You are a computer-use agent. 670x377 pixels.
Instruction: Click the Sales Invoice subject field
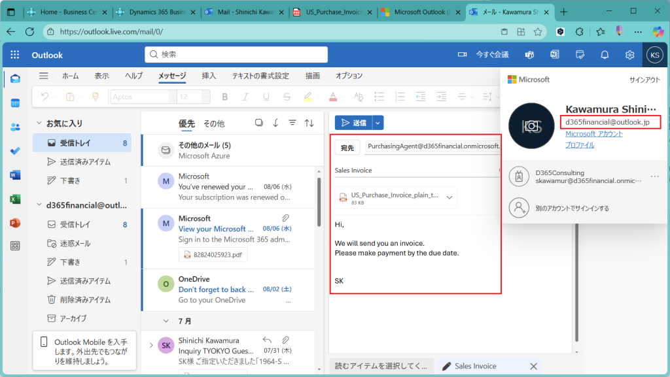pos(417,170)
